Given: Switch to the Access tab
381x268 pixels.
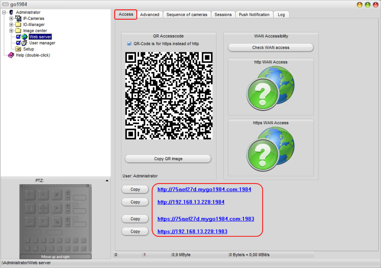Looking at the screenshot, I should 126,14.
